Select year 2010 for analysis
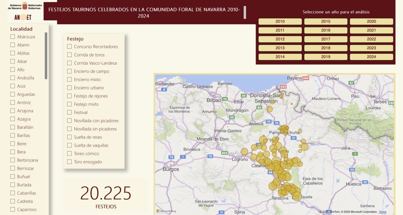 coord(280,21)
